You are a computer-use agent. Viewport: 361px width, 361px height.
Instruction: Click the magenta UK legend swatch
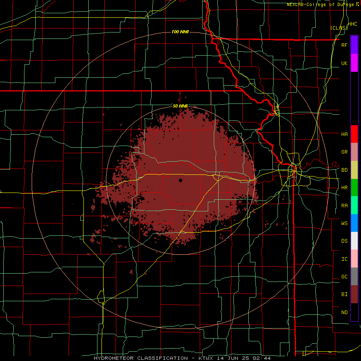coord(354,63)
